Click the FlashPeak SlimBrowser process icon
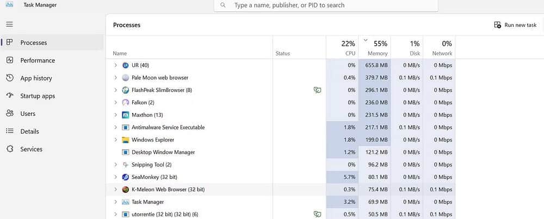This screenshot has width=544, height=219. (126, 90)
